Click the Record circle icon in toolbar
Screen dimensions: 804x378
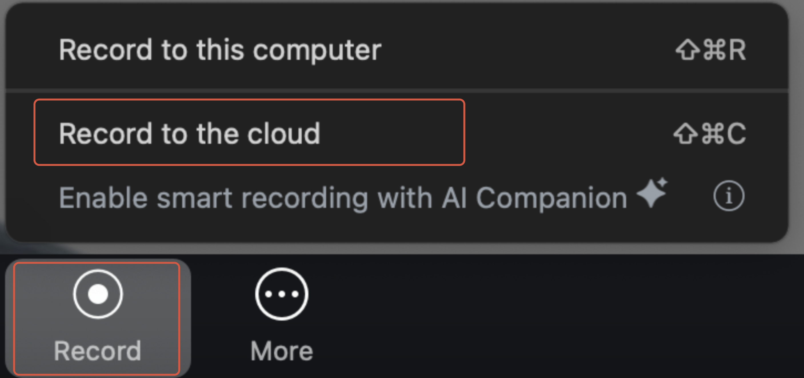coord(98,294)
